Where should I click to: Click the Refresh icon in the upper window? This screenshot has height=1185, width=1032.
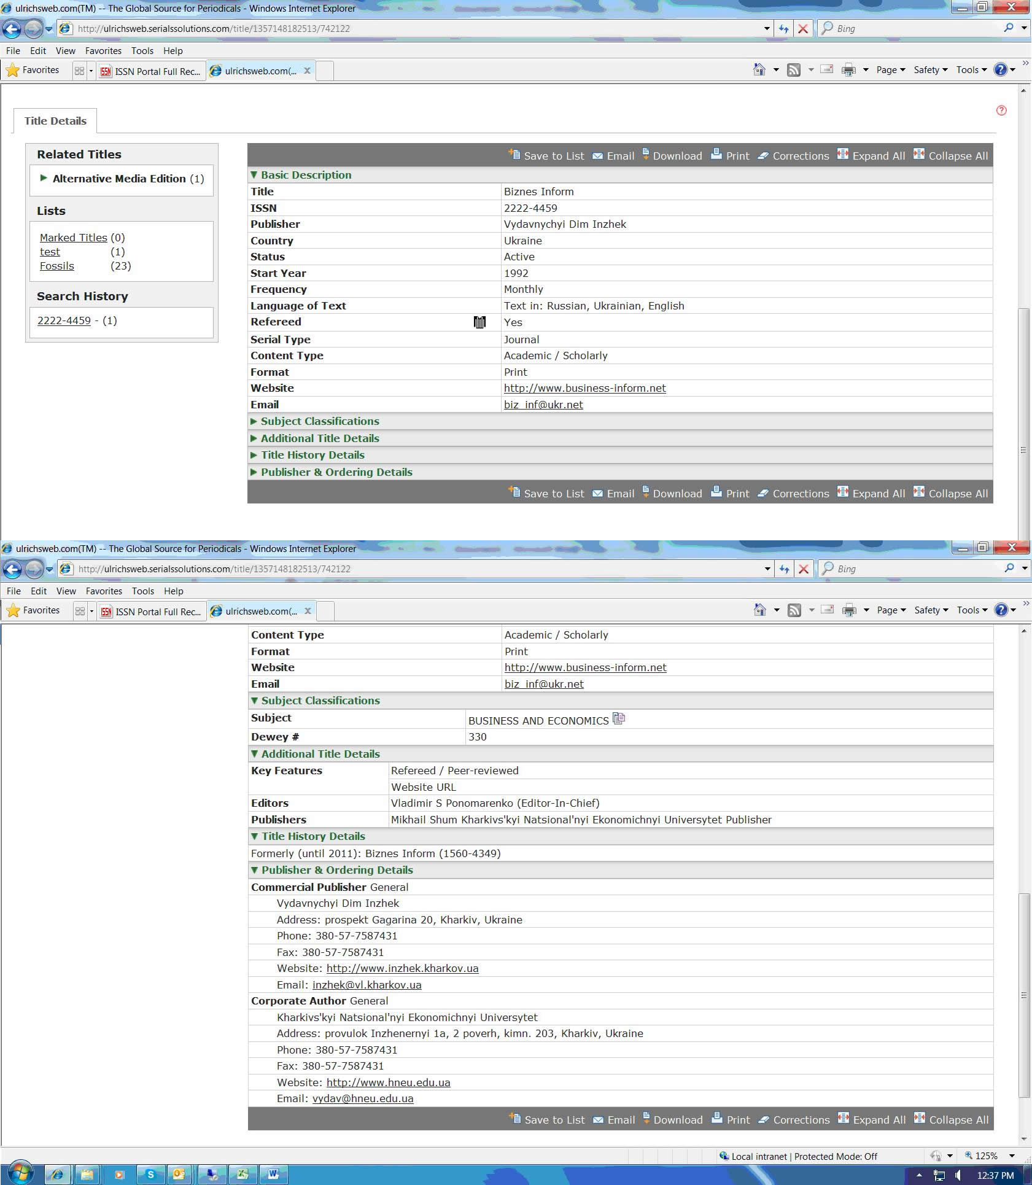(783, 28)
